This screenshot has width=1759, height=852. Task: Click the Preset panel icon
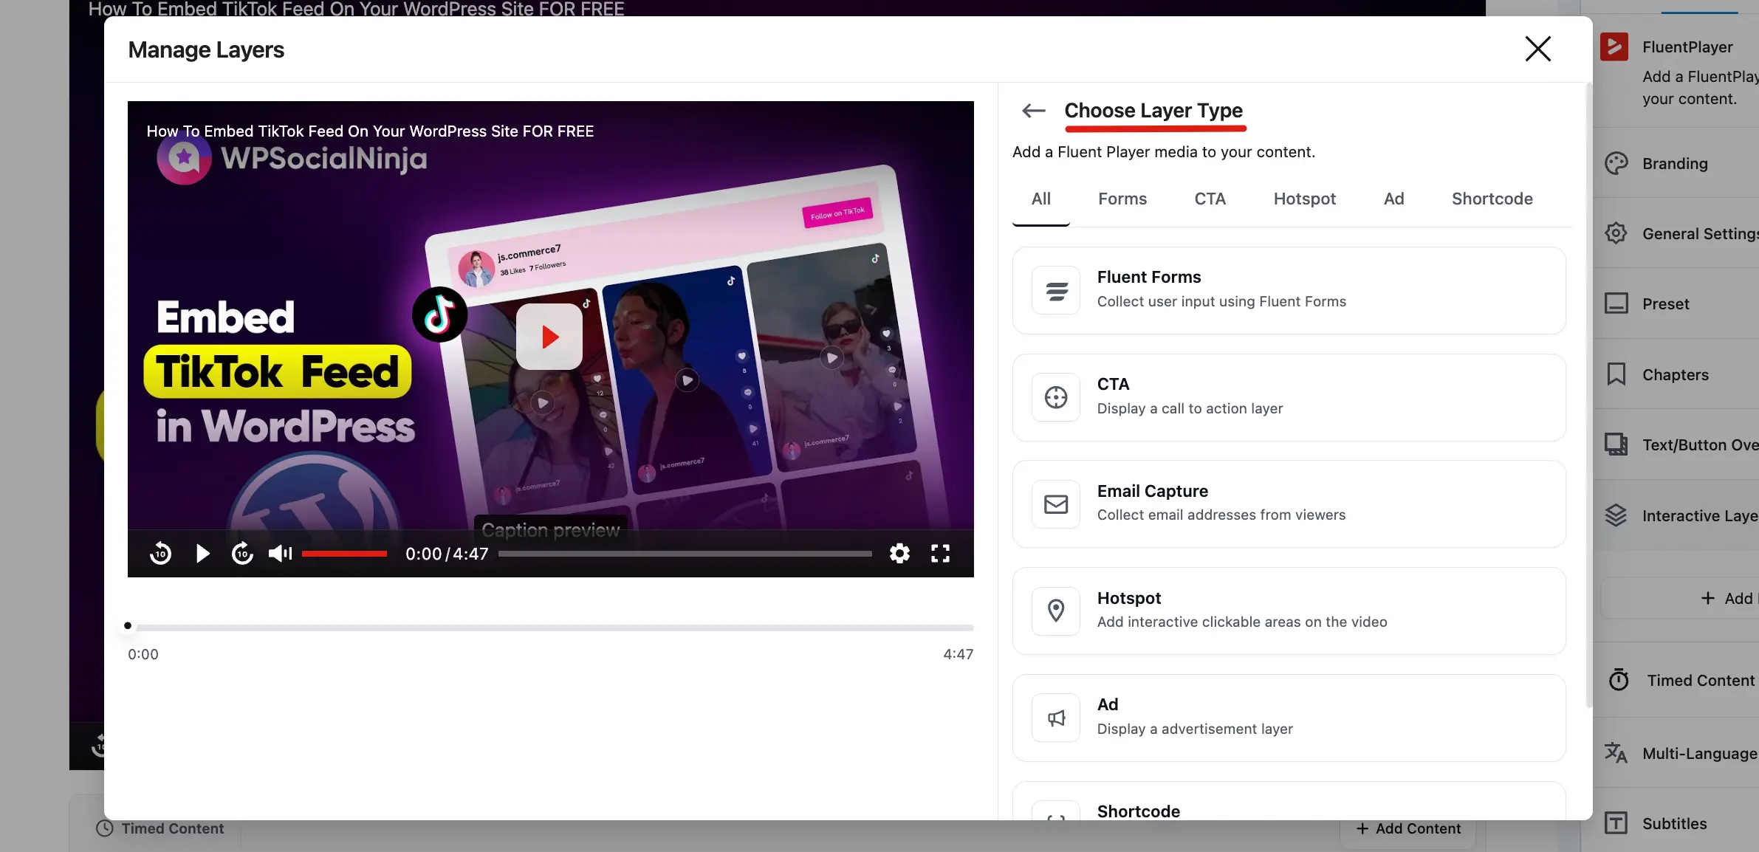[1616, 303]
